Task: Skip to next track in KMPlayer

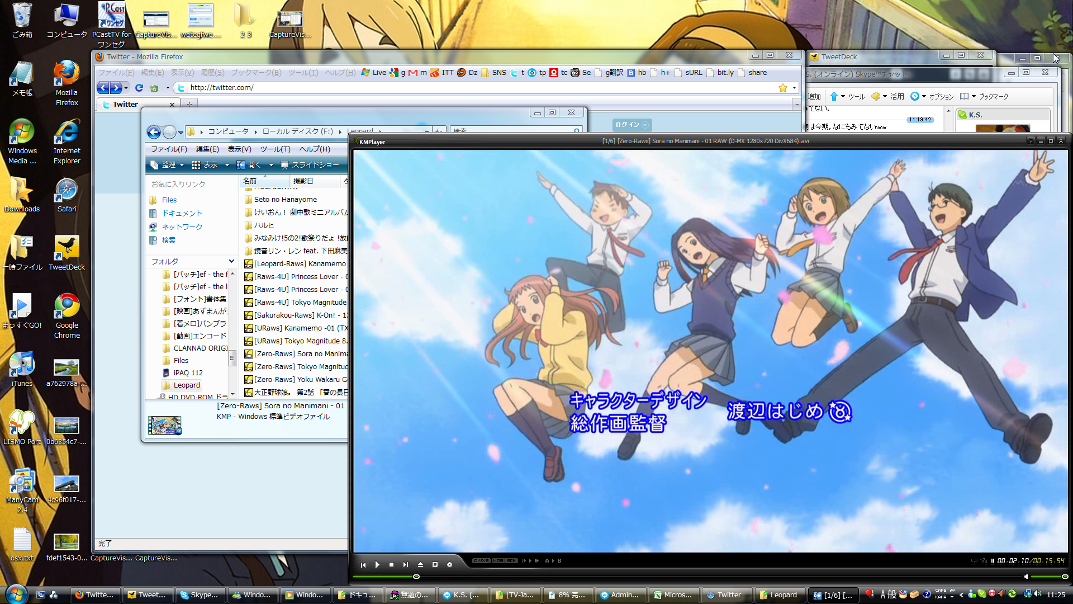Action: click(406, 564)
